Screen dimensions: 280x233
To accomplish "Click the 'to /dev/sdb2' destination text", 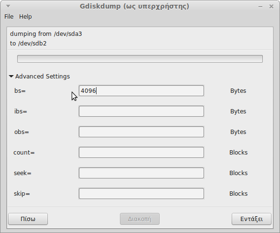I will [x=28, y=44].
